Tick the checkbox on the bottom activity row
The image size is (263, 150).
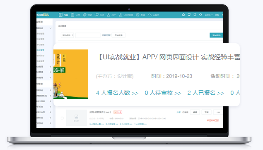pos(62,118)
